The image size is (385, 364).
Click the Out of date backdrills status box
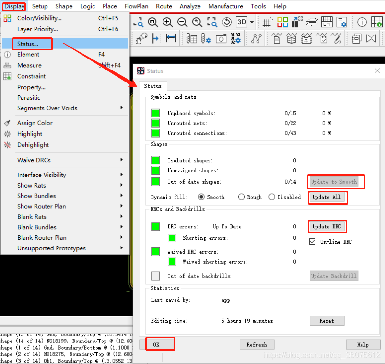point(155,276)
